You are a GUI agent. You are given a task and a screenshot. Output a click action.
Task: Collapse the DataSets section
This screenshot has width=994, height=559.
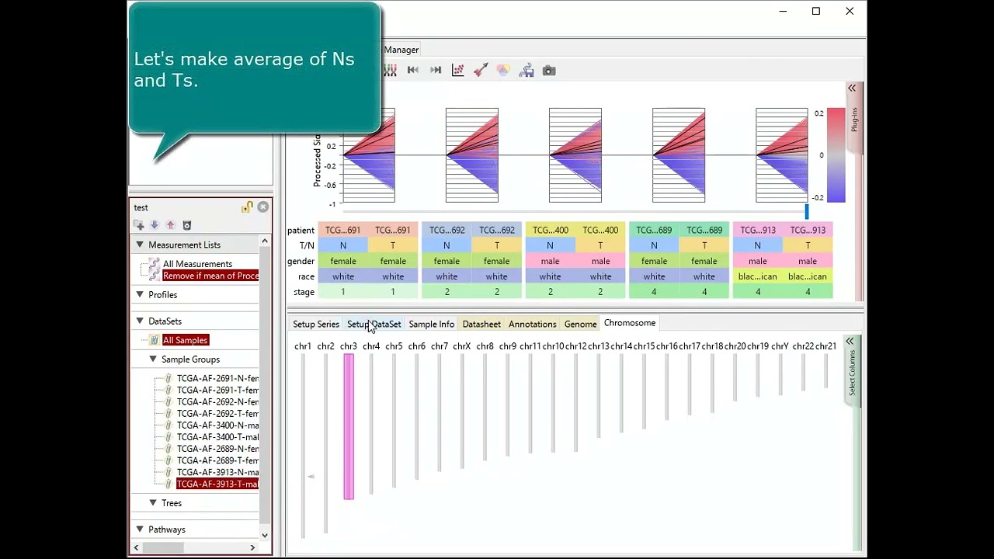click(x=140, y=321)
